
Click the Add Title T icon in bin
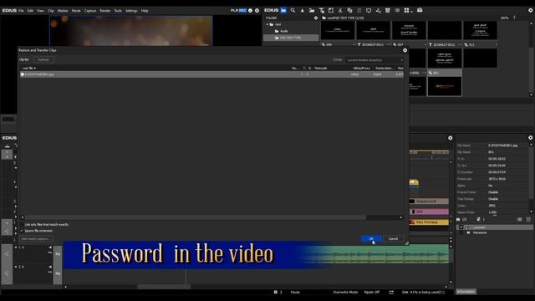pyautogui.click(x=321, y=11)
